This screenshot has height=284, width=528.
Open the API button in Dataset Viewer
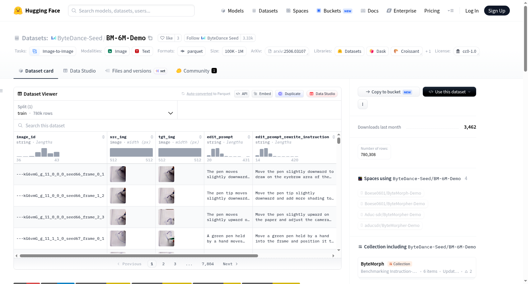click(242, 94)
